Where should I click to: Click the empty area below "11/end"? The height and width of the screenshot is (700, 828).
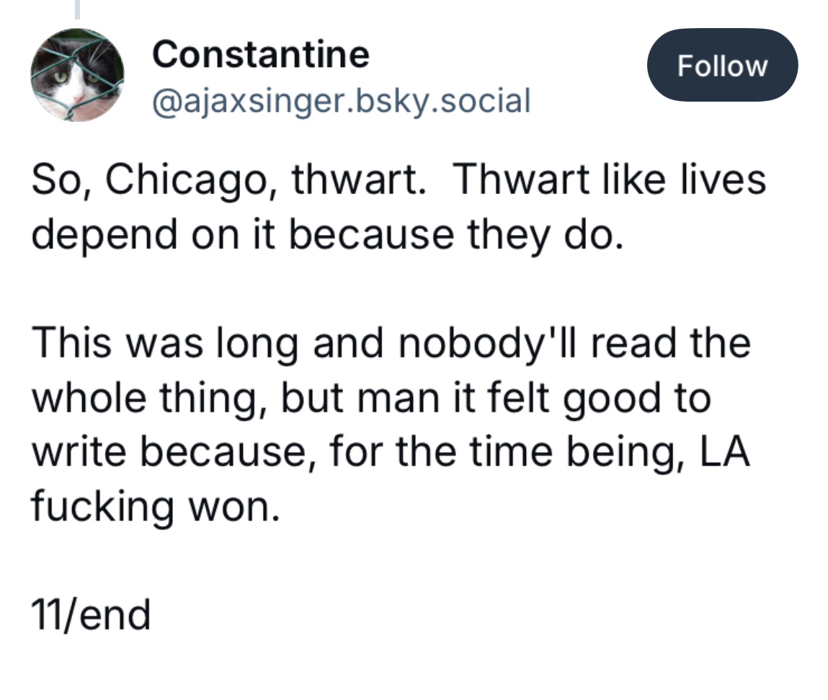point(412,667)
